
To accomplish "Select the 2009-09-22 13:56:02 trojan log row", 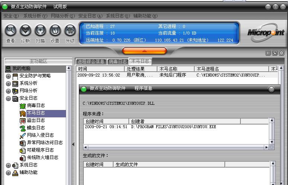I will (177, 75).
